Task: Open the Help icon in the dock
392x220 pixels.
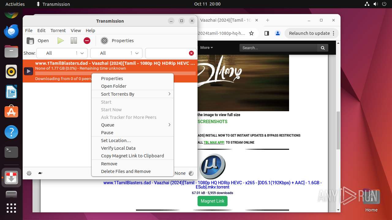Action: (11, 132)
